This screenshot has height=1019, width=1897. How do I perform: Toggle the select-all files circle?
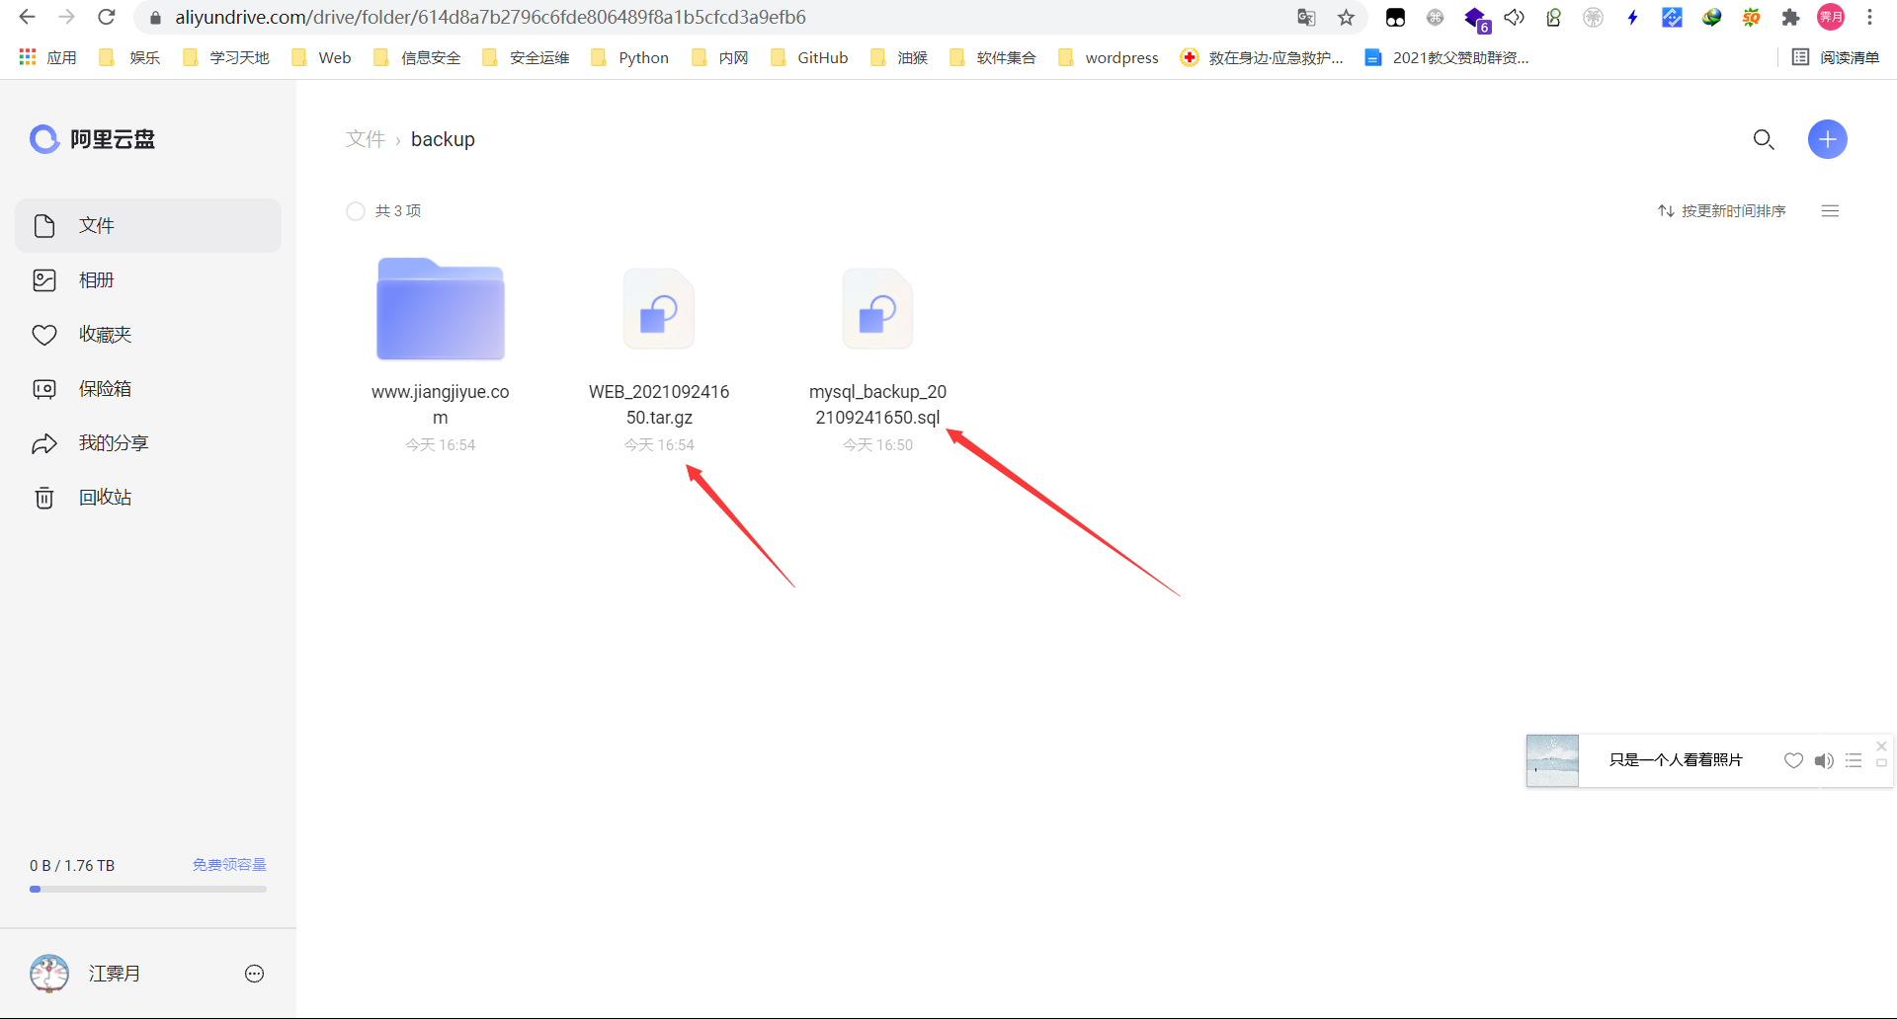[x=356, y=211]
